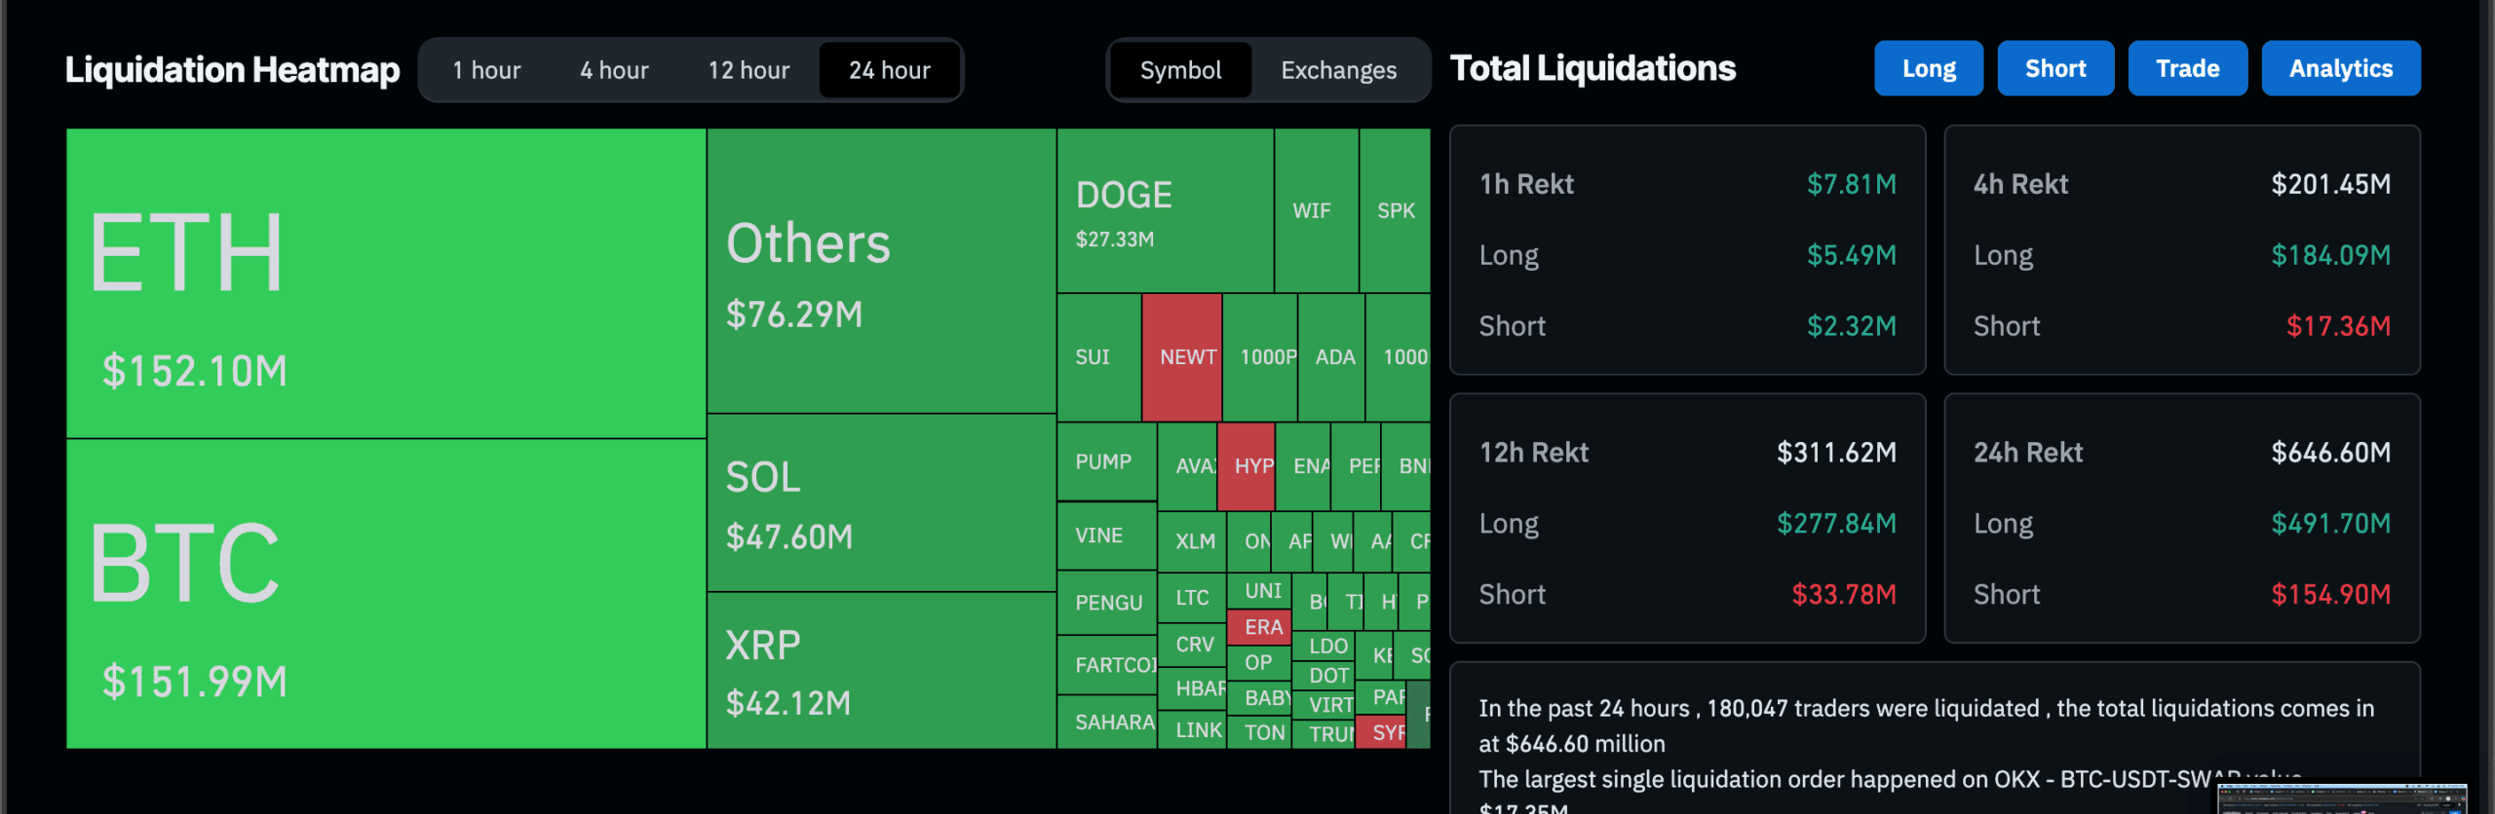The width and height of the screenshot is (2495, 814).
Task: Click the PUMP heatmap tile
Action: click(1107, 462)
